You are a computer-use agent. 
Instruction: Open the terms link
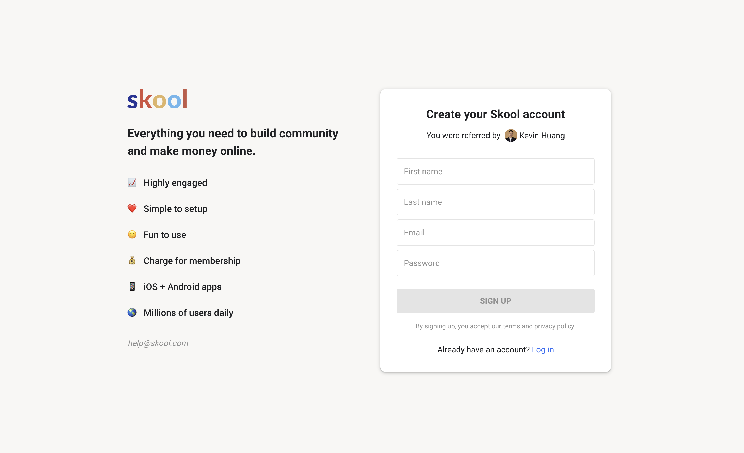click(511, 326)
